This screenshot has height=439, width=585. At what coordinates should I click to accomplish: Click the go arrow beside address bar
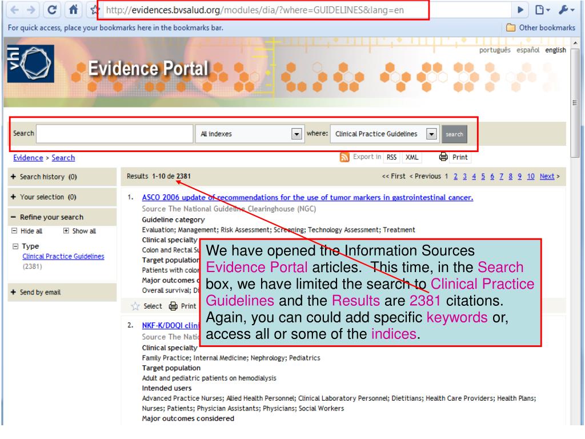pyautogui.click(x=520, y=10)
